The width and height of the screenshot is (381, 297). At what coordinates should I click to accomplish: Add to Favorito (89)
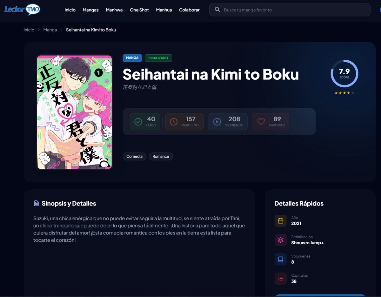pos(271,122)
